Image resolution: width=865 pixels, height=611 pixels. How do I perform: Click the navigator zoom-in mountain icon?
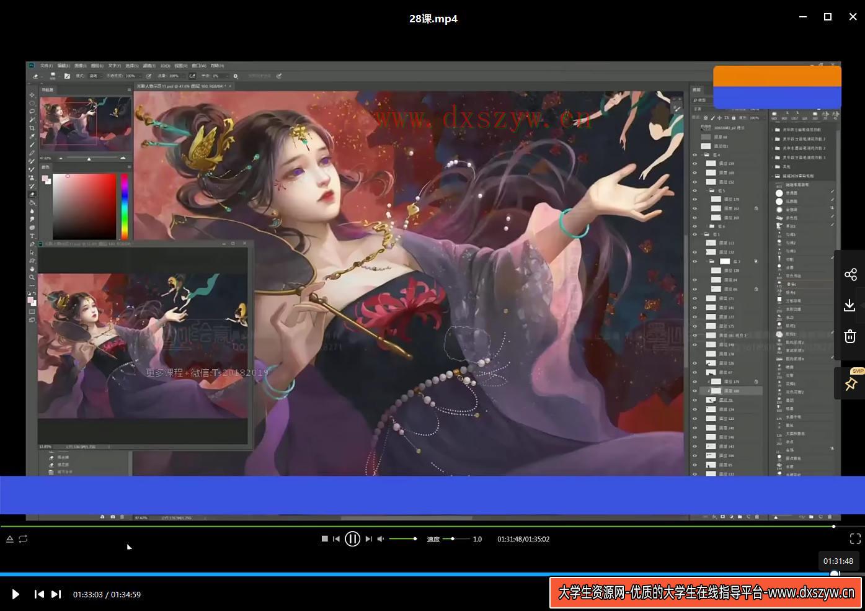[123, 158]
